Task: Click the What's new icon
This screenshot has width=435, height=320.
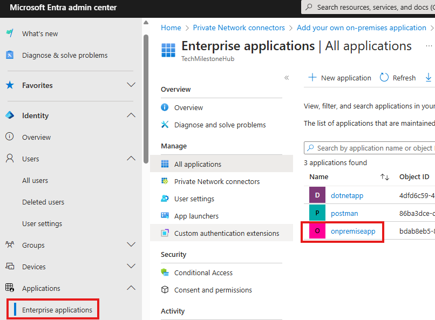Action: click(10, 33)
